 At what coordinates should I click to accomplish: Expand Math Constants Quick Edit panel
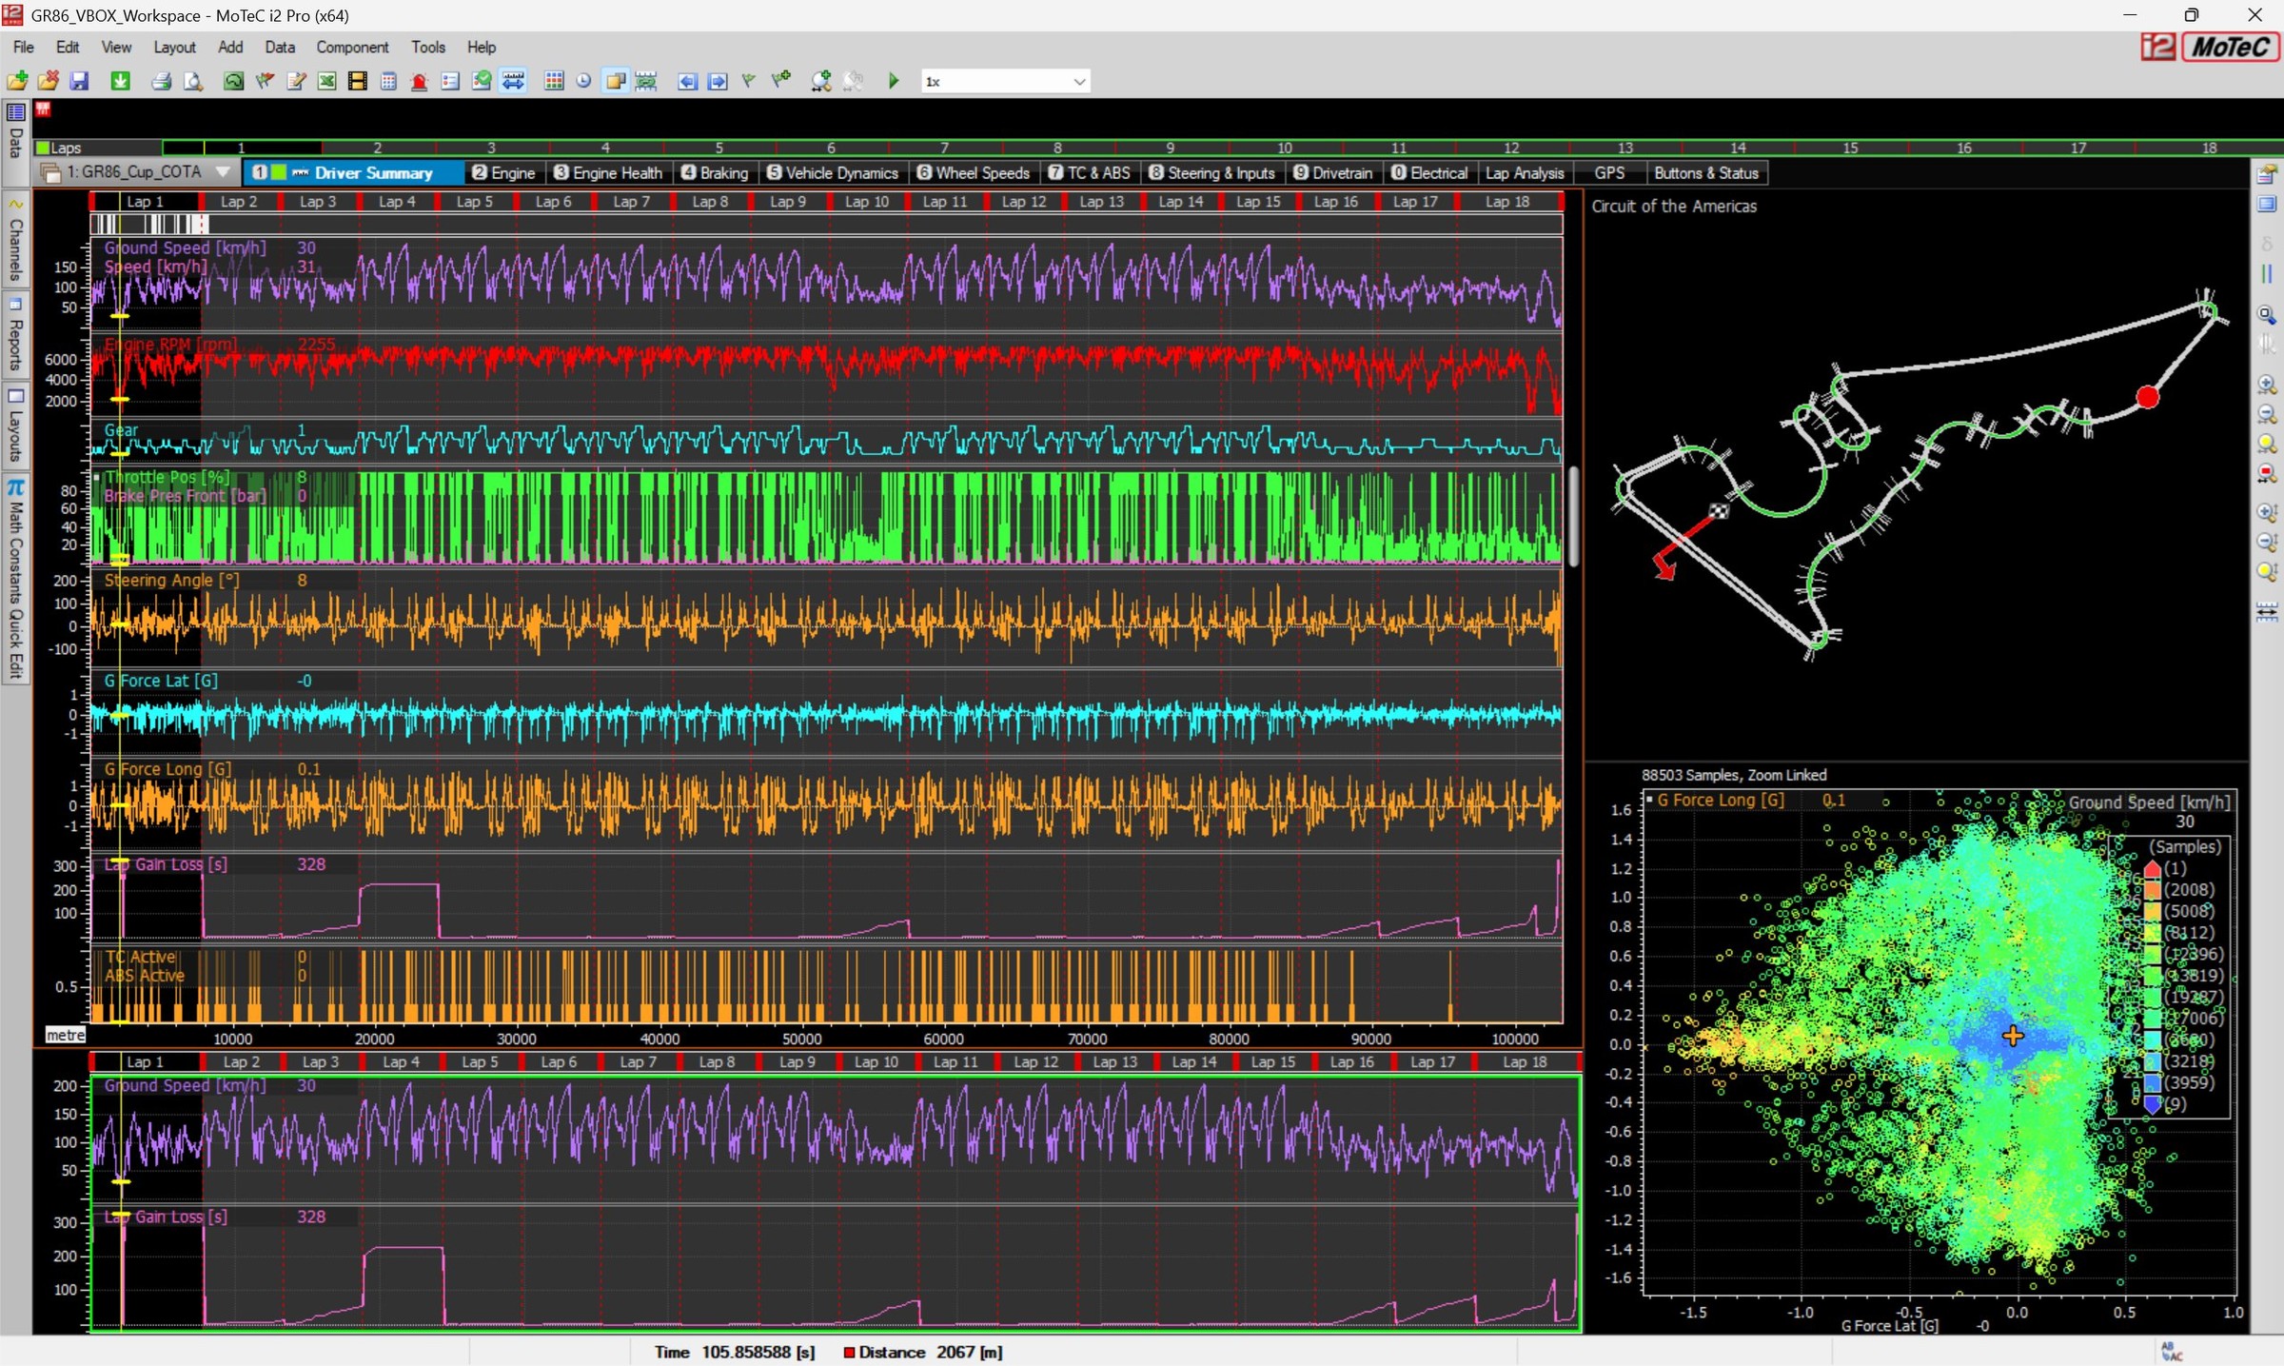[15, 579]
